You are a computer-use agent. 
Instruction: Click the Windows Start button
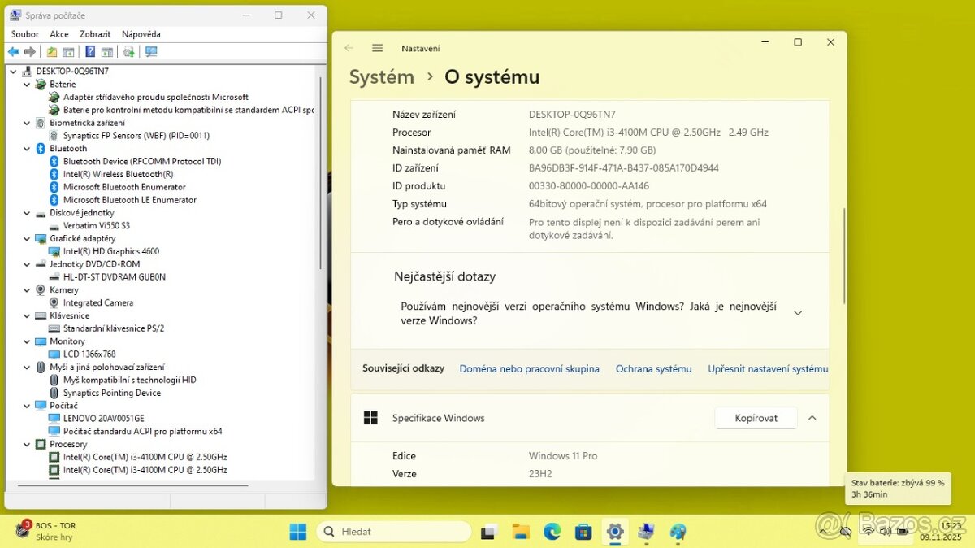coord(298,532)
